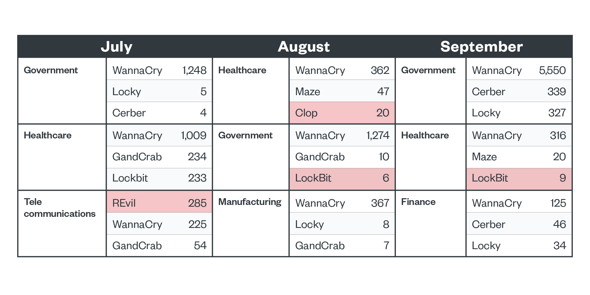Screen dimensions: 590x295
Task: Click the Cerber 46 row under Finance
Action: (519, 224)
